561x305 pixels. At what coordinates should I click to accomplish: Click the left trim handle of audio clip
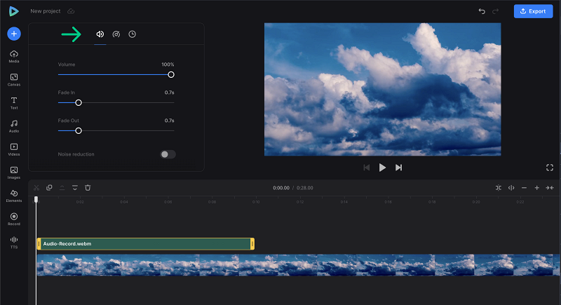39,244
